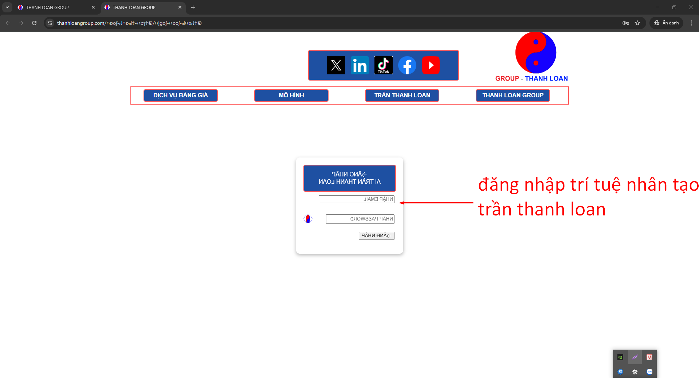Open the red V tray icon
The height and width of the screenshot is (378, 699).
649,357
